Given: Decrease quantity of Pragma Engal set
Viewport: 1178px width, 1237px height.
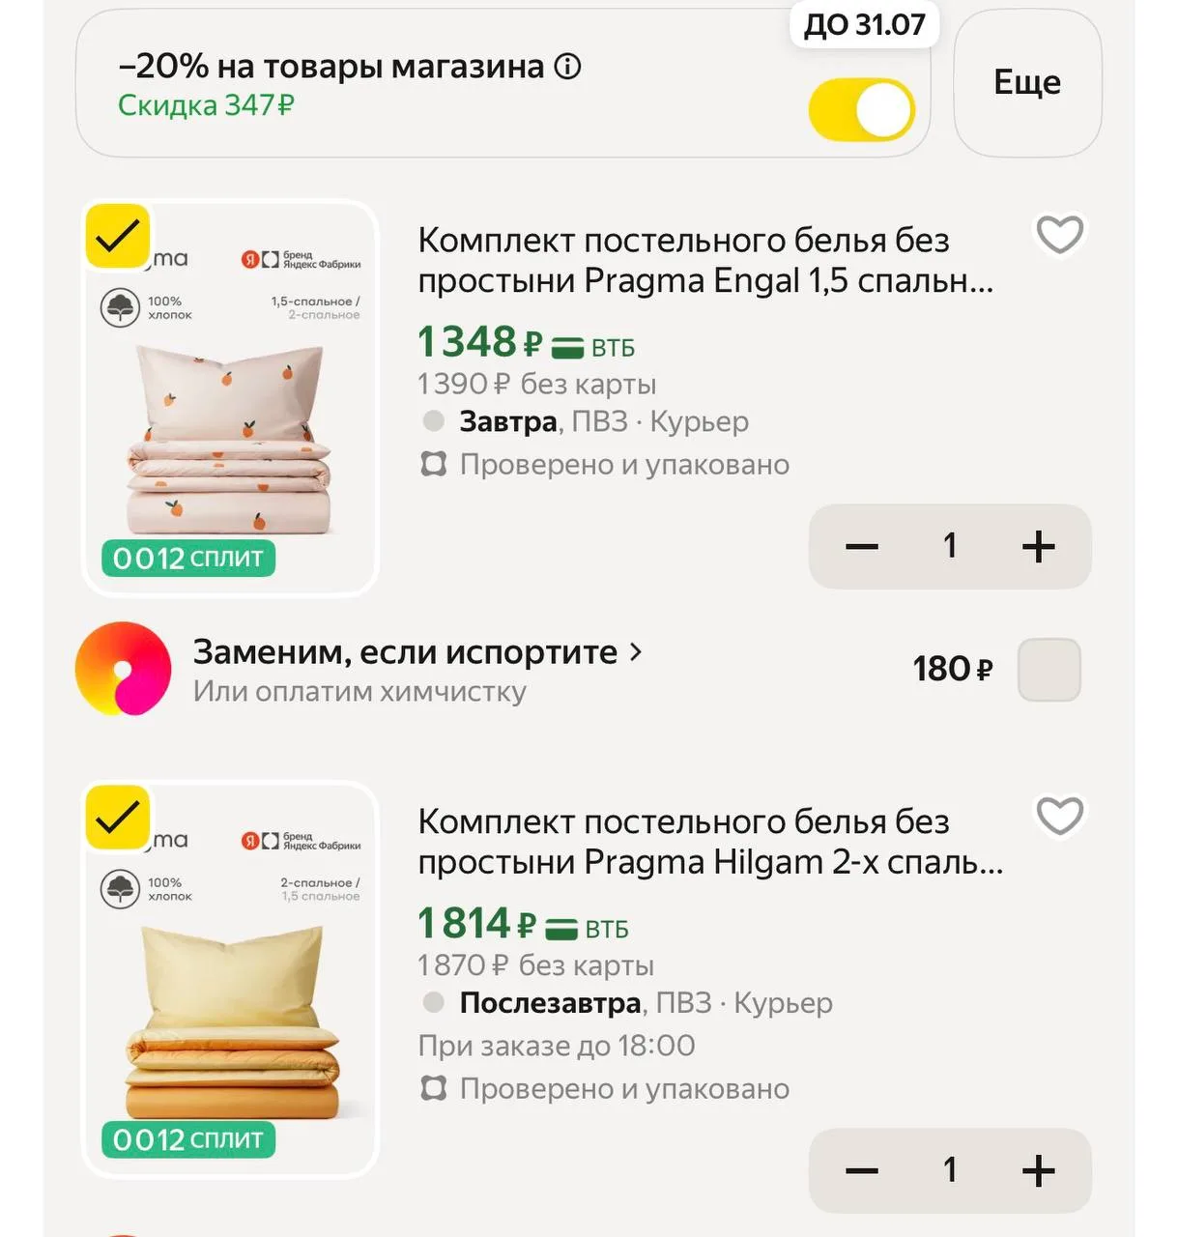Looking at the screenshot, I should (x=861, y=546).
